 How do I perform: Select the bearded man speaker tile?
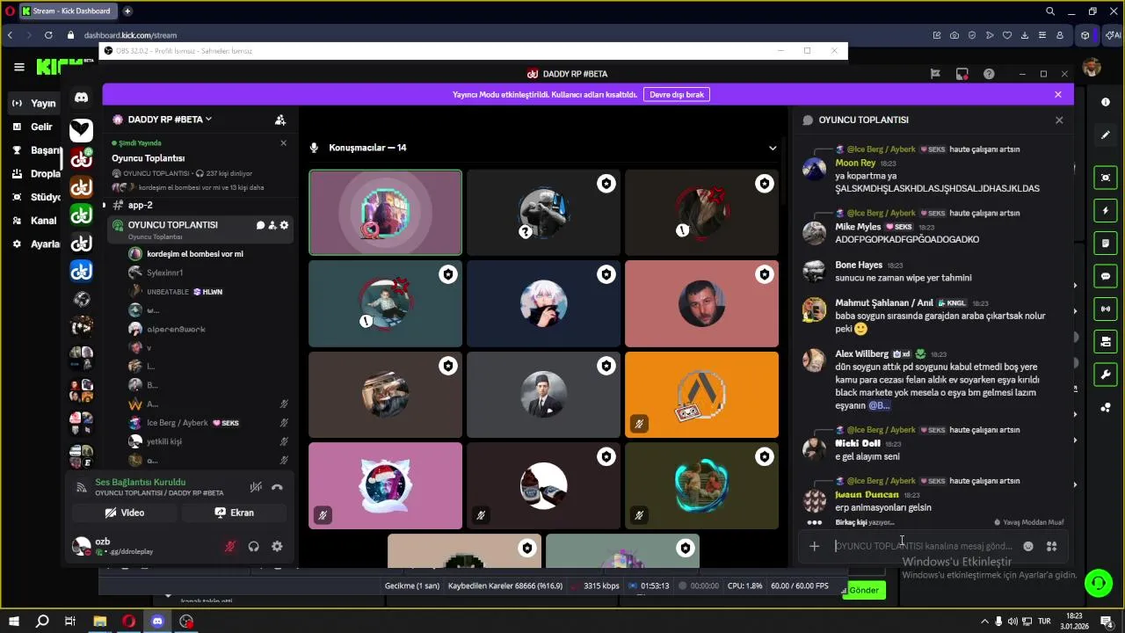[701, 304]
